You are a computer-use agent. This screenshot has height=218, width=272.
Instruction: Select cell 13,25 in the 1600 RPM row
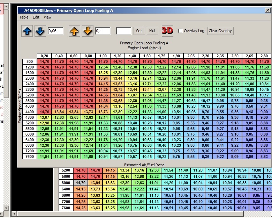pos(103,73)
